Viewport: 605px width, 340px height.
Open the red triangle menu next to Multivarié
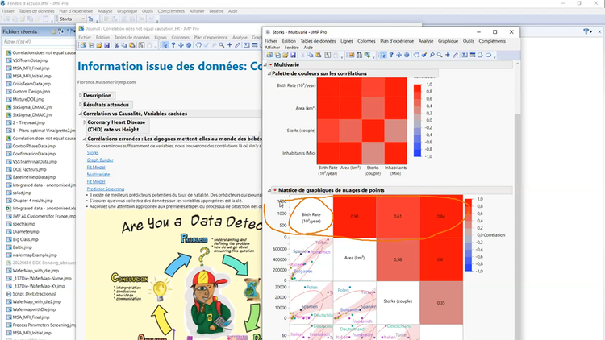(269, 64)
